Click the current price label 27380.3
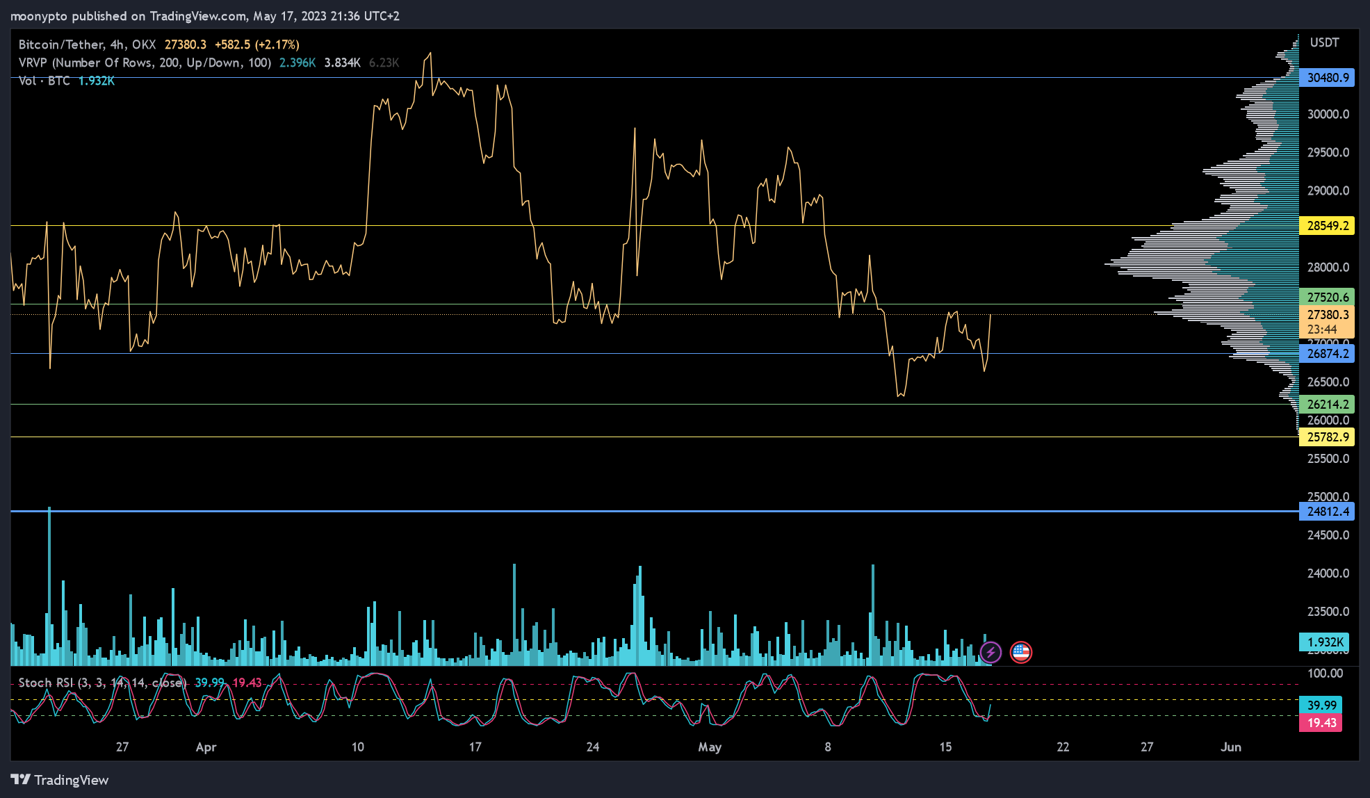1370x798 pixels. pos(1327,315)
